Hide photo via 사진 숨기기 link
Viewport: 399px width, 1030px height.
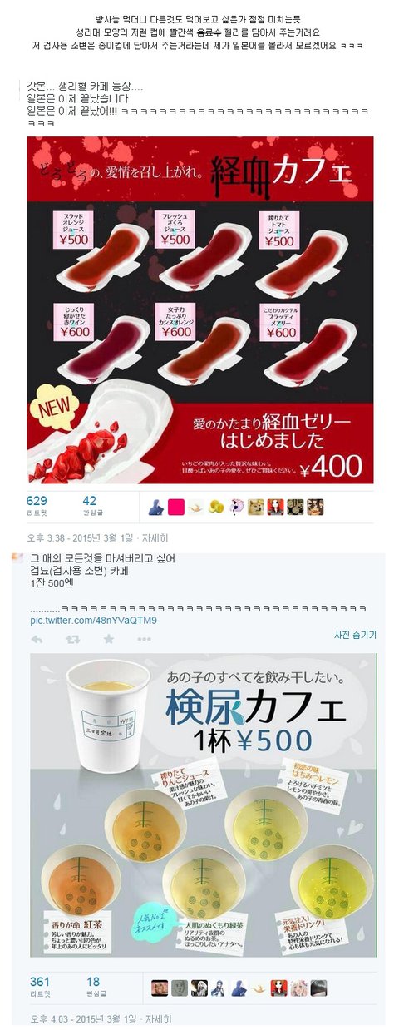click(355, 635)
